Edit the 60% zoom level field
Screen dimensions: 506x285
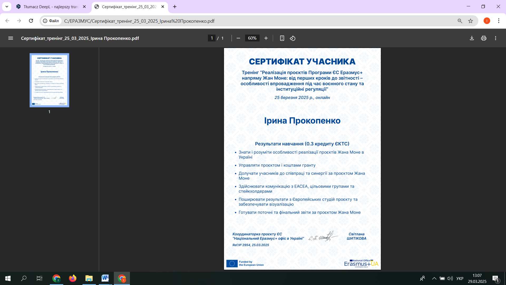252,38
